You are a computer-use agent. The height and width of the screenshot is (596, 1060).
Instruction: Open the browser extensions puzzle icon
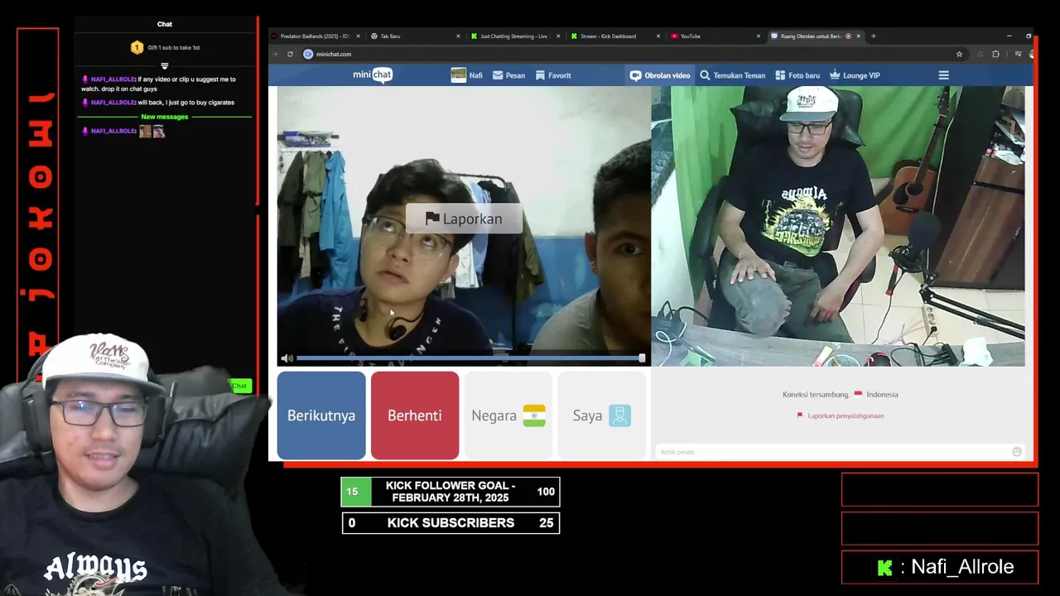tap(995, 54)
